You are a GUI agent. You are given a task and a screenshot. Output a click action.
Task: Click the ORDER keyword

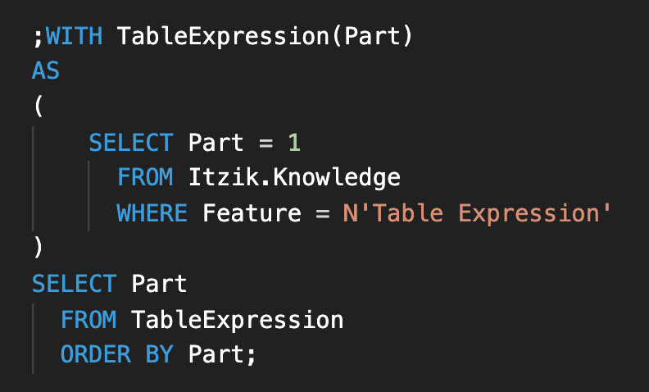tap(96, 355)
